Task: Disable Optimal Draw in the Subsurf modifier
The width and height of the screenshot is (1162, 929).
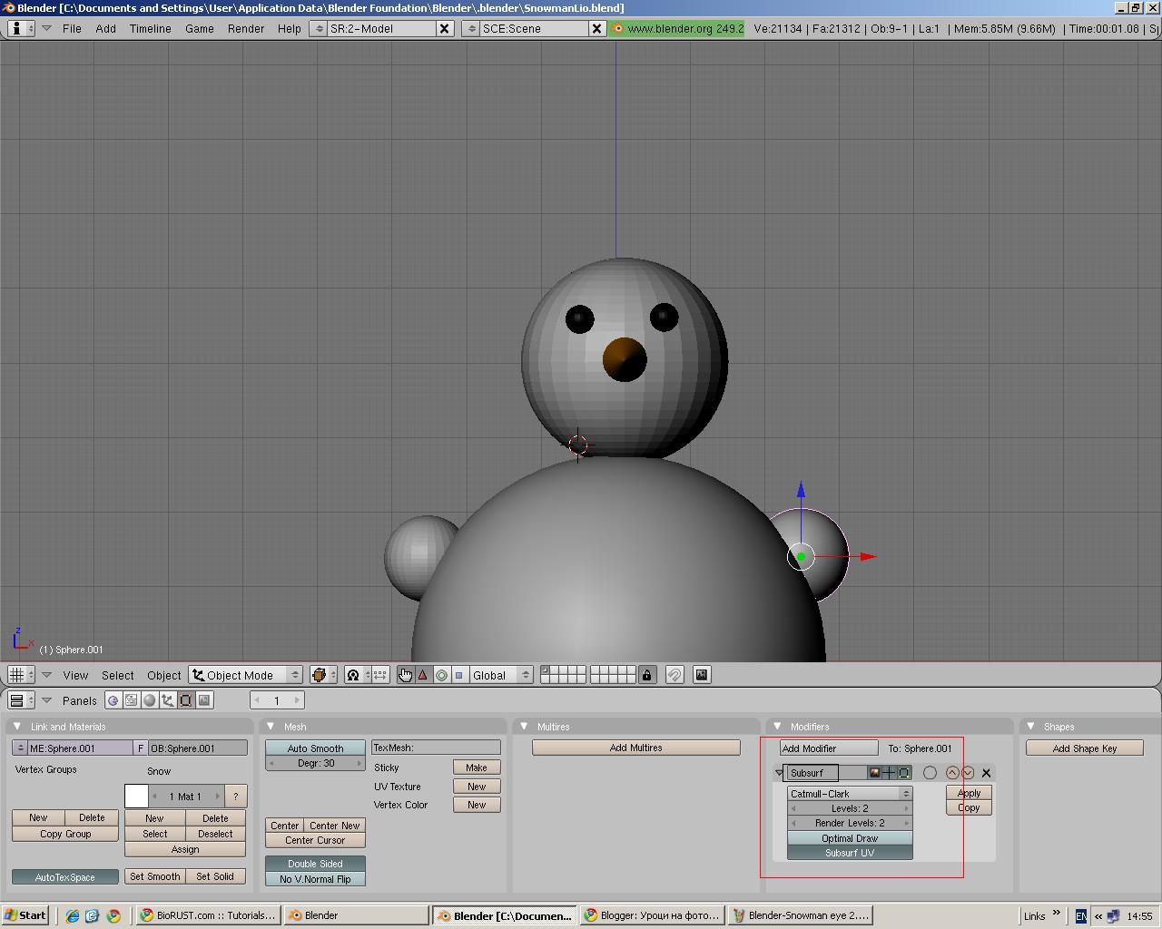Action: coord(848,837)
